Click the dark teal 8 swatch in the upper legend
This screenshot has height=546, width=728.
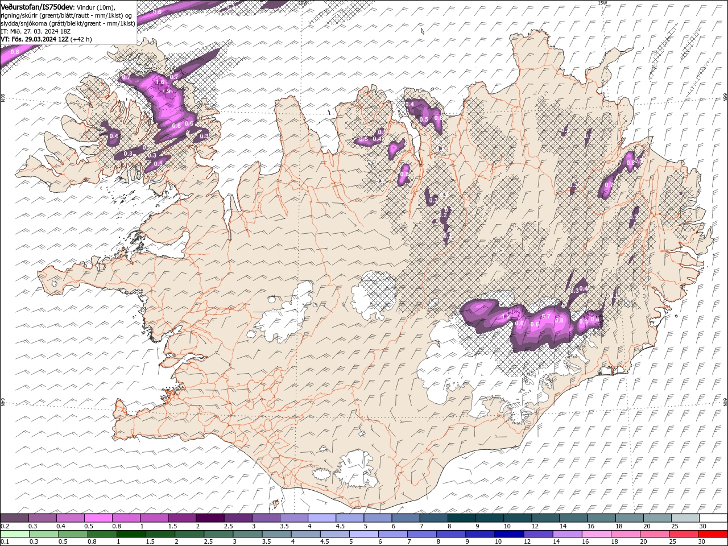pyautogui.click(x=461, y=518)
